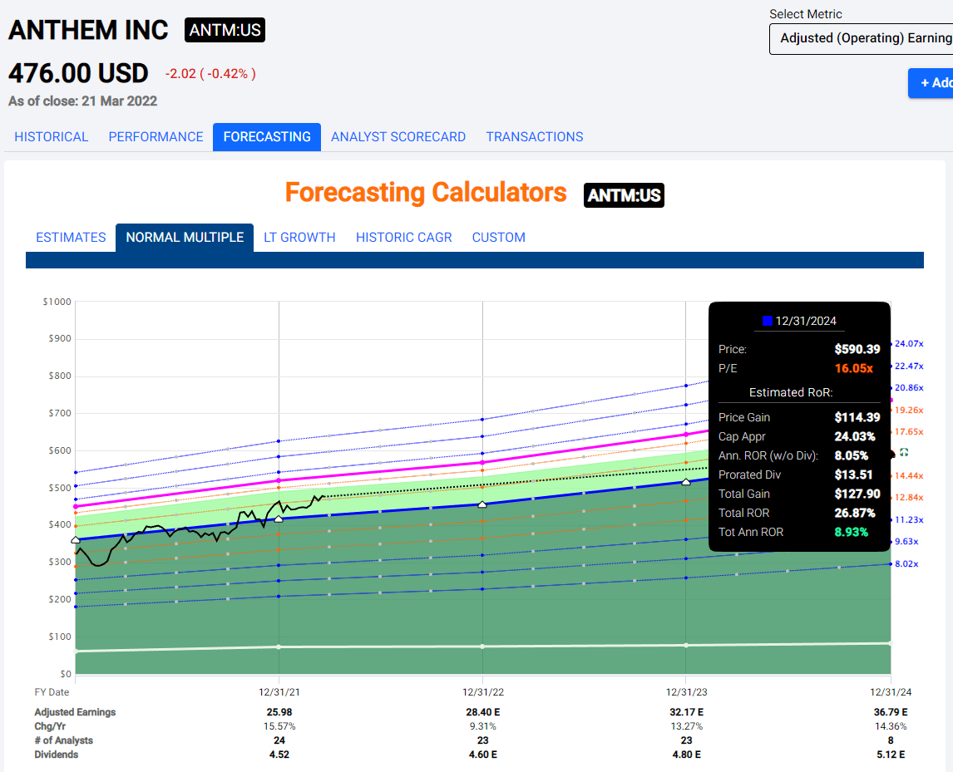Open the TRANSACTIONS tab

click(535, 137)
